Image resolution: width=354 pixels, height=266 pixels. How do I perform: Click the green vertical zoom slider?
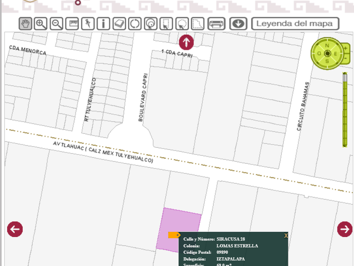tap(345, 110)
